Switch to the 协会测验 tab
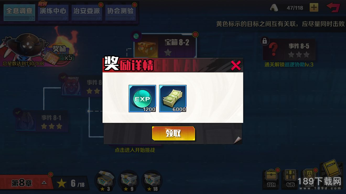This screenshot has width=346, height=194. [x=120, y=12]
